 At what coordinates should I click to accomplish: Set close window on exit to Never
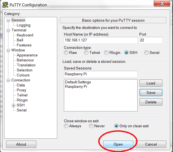point(91,126)
